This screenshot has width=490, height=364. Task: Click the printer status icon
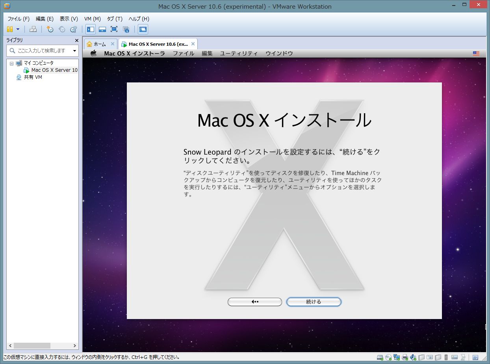405,358
